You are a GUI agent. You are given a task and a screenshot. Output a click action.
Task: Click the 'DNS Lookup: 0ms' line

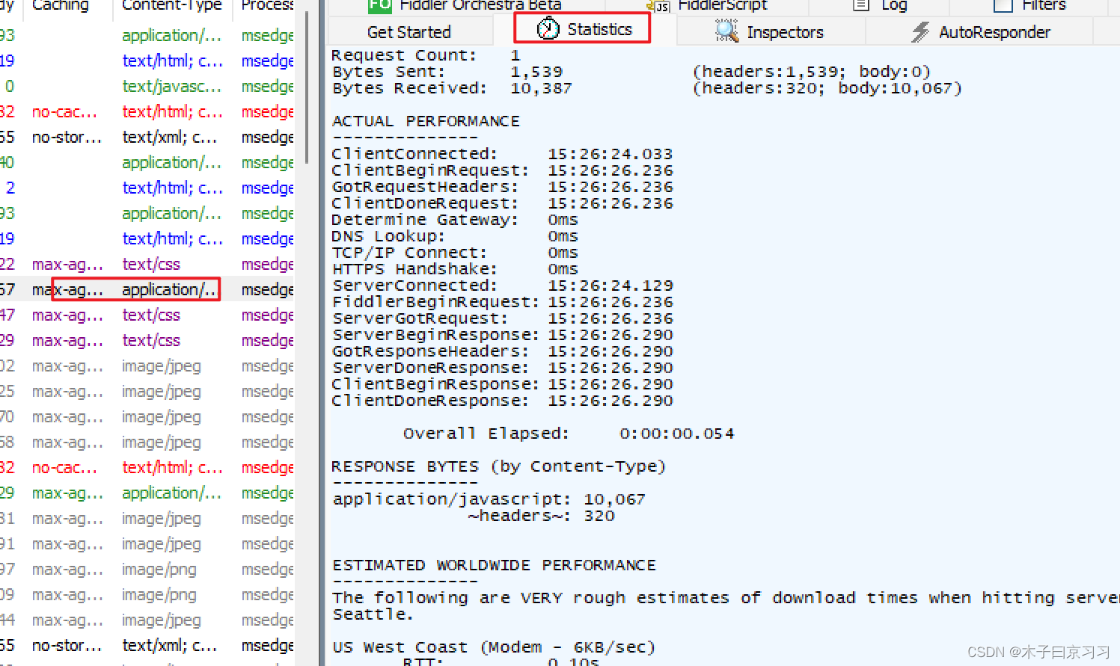pyautogui.click(x=455, y=236)
